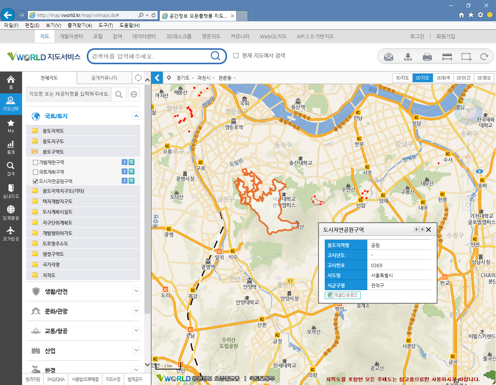This screenshot has height=385, width=496.
Task: Click the refresh map toolbar icon
Action: [484, 57]
